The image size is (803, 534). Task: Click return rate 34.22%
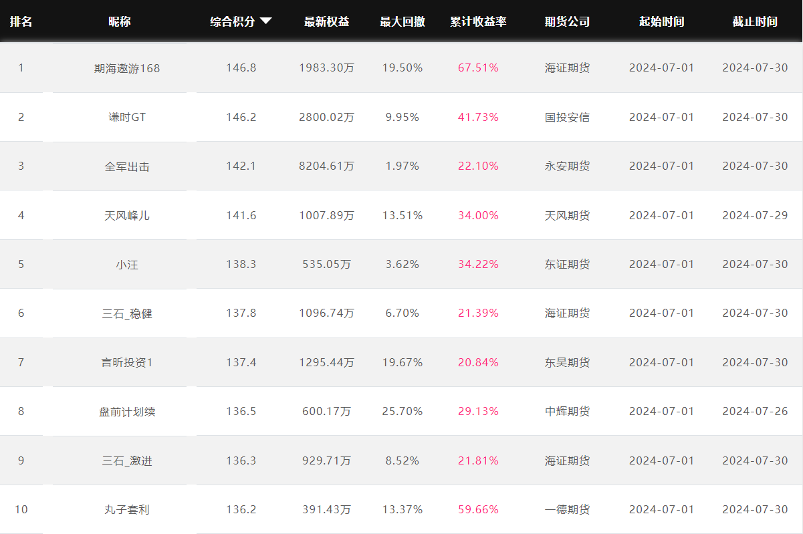[x=478, y=264]
